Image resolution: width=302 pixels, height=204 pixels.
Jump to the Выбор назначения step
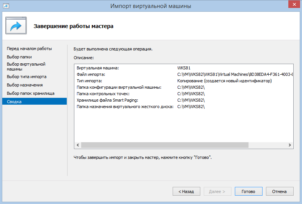pos(25,85)
